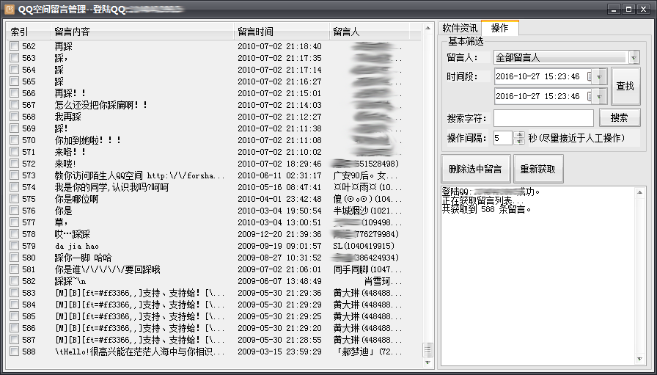Click timestamp 2010-06-11 02:31:17
This screenshot has width=657, height=375.
pyautogui.click(x=279, y=175)
